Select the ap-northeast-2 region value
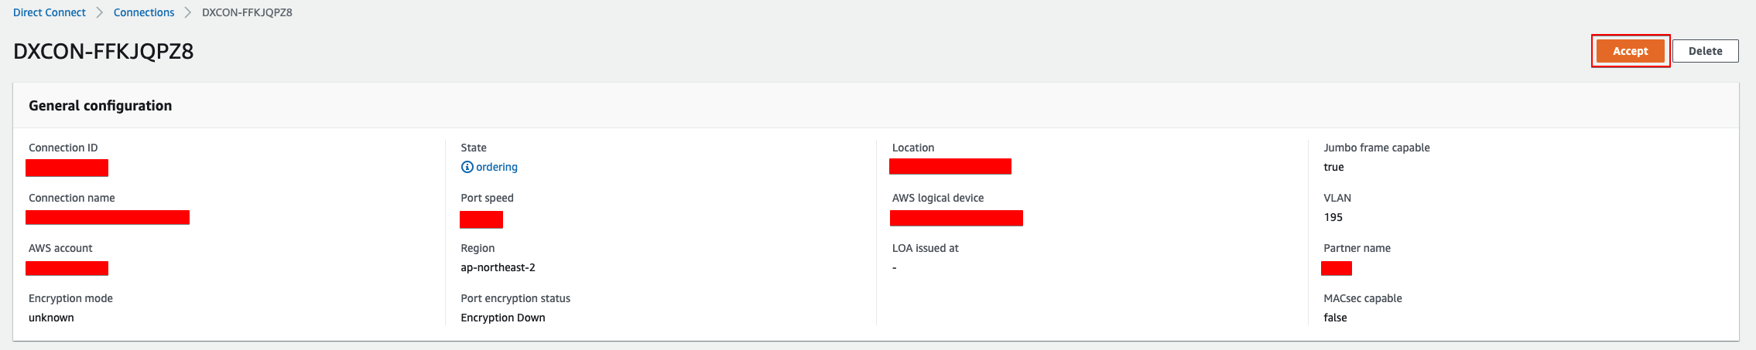 [x=498, y=267]
